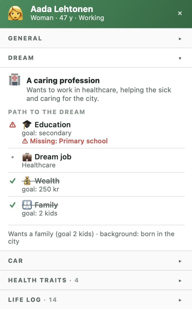The height and width of the screenshot is (309, 192).
Task: Click warning icon before Missing: Primary school
Action: (x=25, y=141)
